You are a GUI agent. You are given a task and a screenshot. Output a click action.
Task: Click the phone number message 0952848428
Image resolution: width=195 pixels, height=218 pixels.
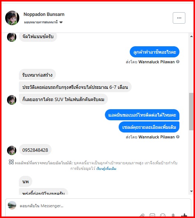pos(35,150)
